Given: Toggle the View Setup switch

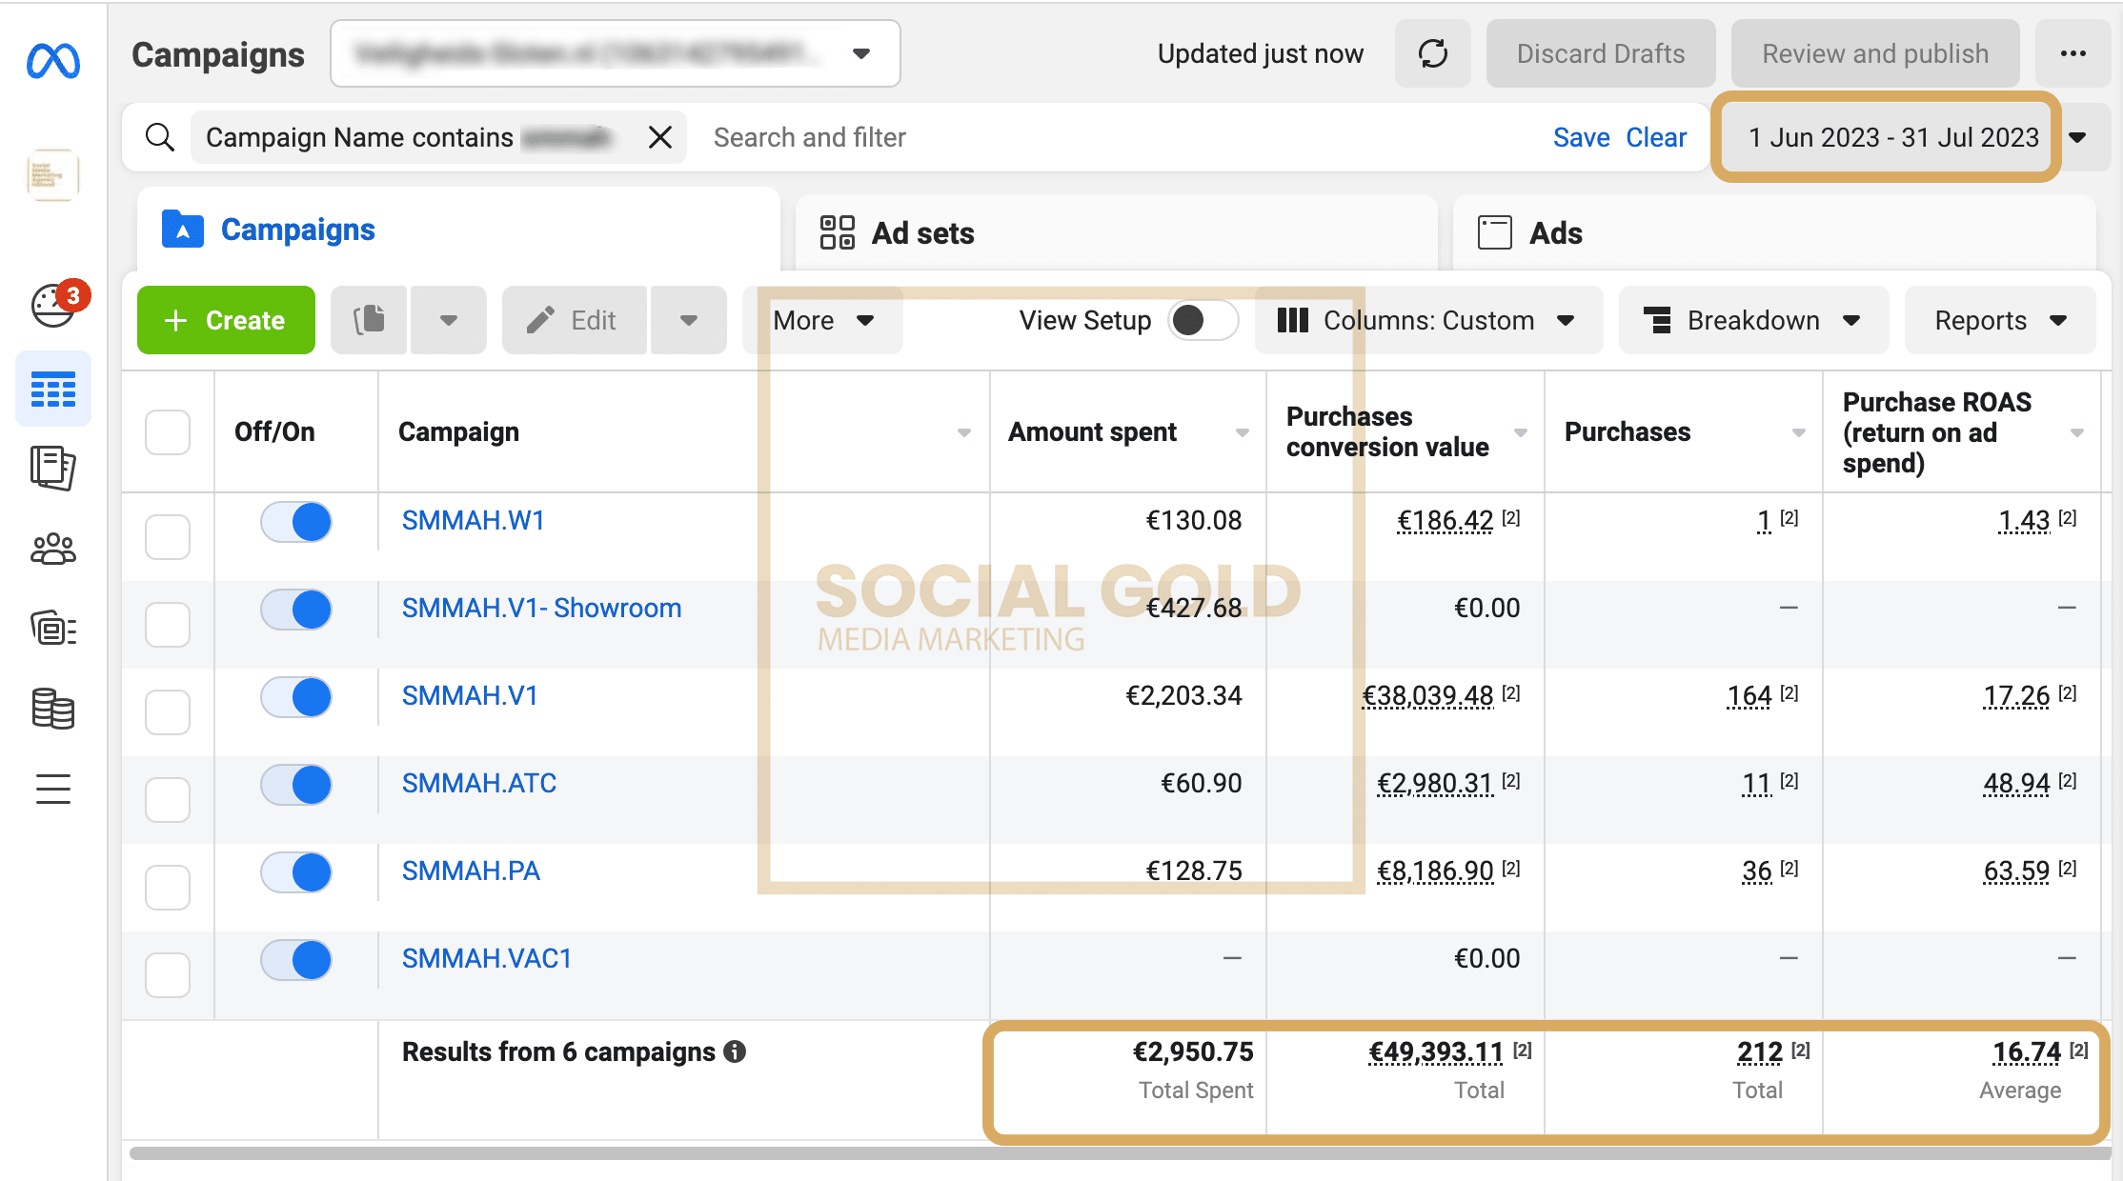Looking at the screenshot, I should pos(1203,320).
